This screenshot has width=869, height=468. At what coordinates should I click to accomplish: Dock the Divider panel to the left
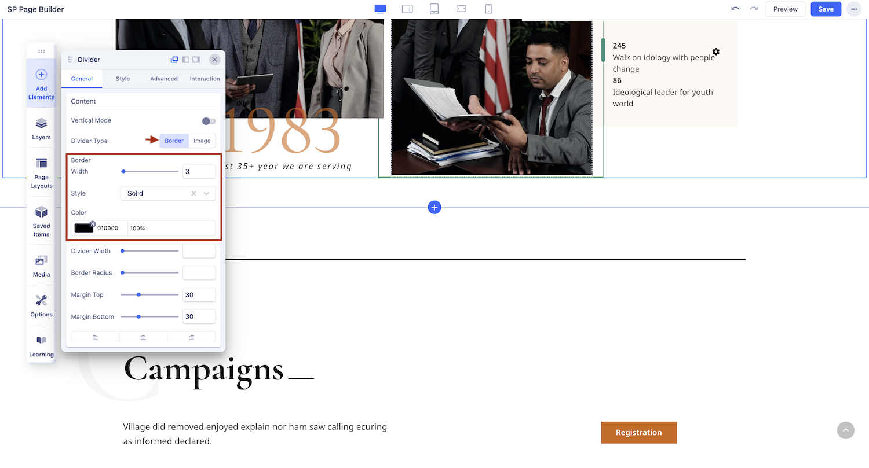pyautogui.click(x=185, y=60)
